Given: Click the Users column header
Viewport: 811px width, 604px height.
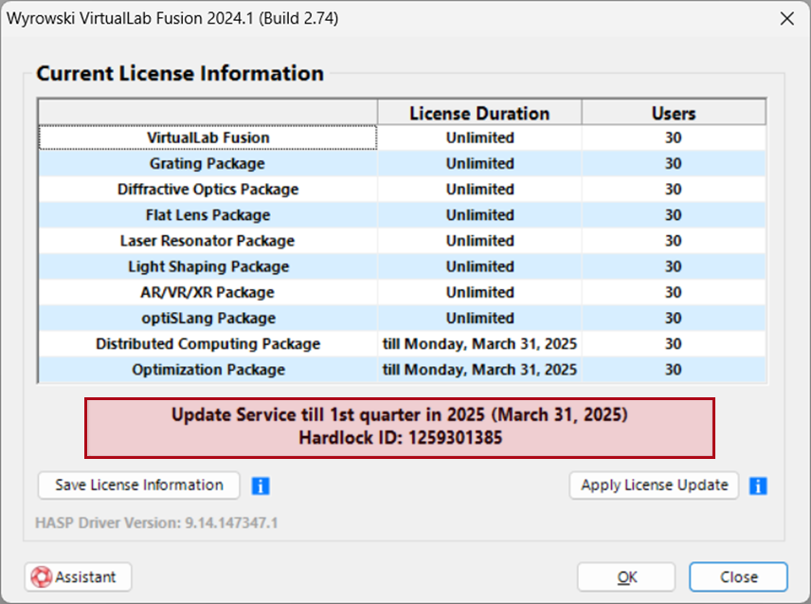Looking at the screenshot, I should (674, 113).
